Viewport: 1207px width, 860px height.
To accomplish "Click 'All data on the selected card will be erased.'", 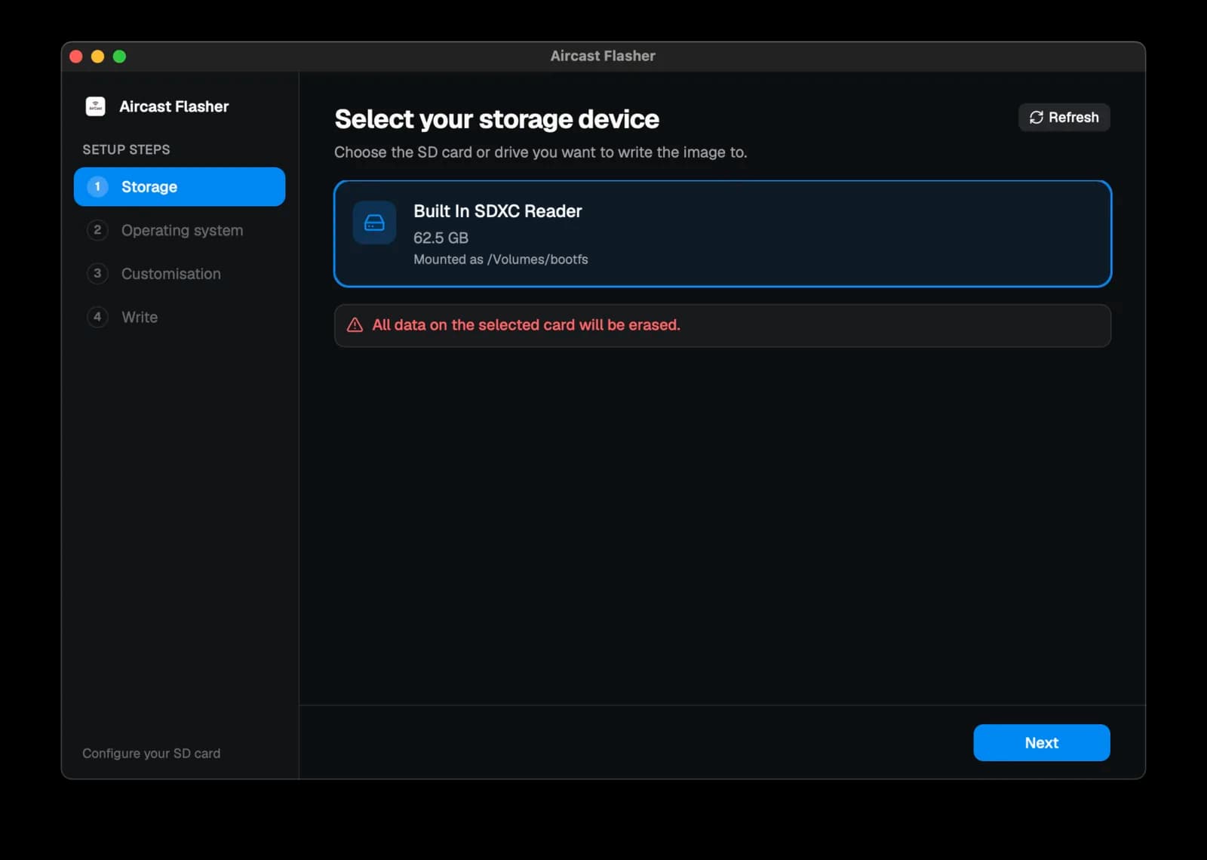I will pos(526,325).
